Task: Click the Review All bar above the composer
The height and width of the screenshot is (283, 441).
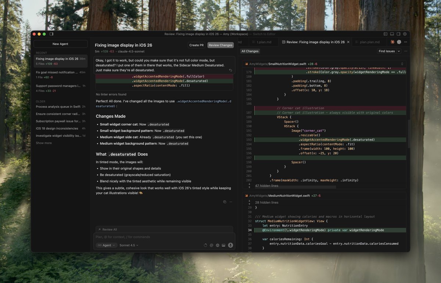Action: pyautogui.click(x=164, y=229)
